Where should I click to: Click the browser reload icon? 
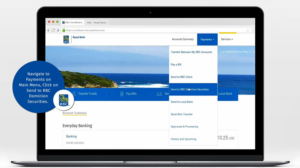pyautogui.click(x=53, y=30)
